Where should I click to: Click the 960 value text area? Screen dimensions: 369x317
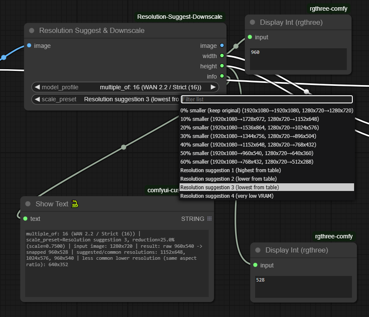(x=298, y=59)
